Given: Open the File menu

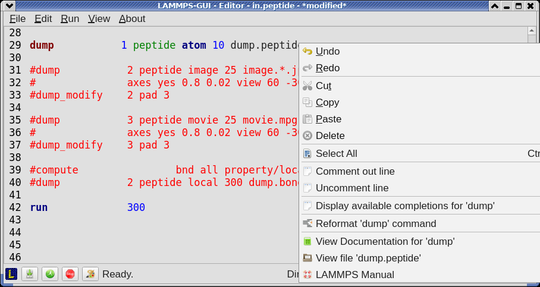Looking at the screenshot, I should (18, 18).
